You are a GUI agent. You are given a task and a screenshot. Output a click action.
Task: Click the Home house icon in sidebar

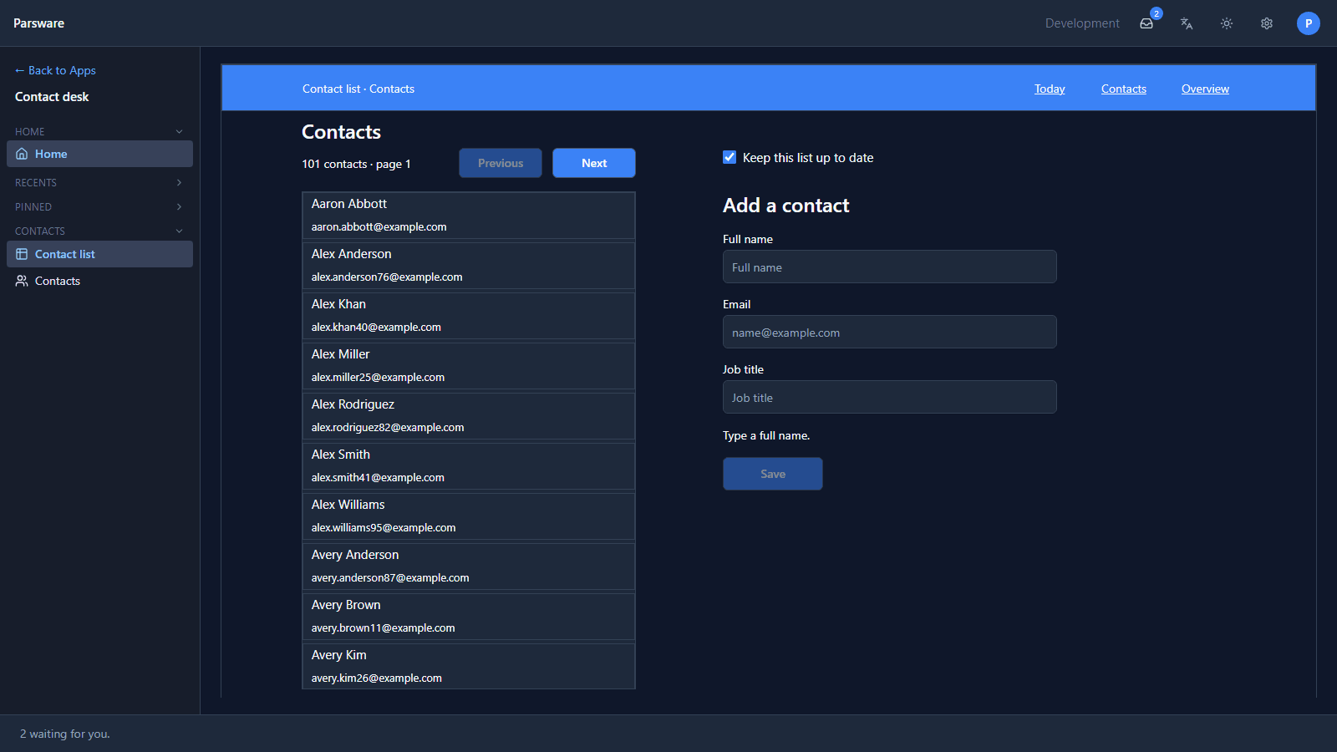(22, 154)
